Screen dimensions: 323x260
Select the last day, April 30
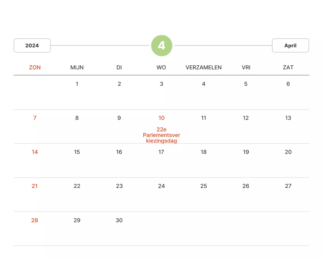point(119,220)
